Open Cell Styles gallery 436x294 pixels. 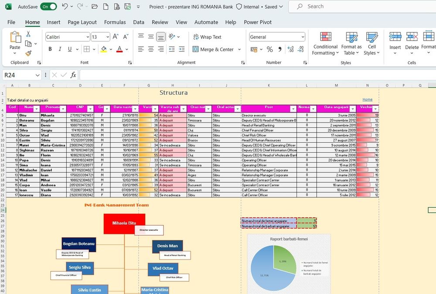click(372, 43)
